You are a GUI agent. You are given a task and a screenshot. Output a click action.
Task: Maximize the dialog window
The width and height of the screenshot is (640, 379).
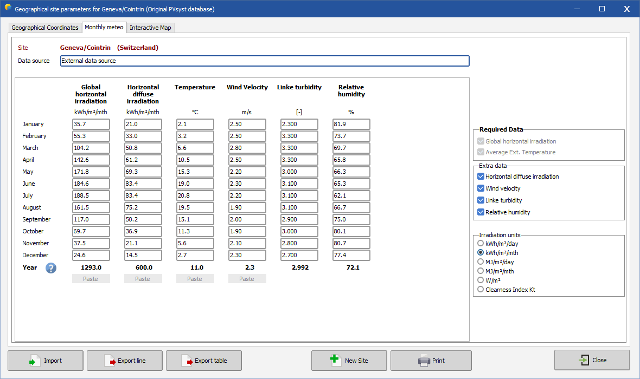pyautogui.click(x=601, y=9)
